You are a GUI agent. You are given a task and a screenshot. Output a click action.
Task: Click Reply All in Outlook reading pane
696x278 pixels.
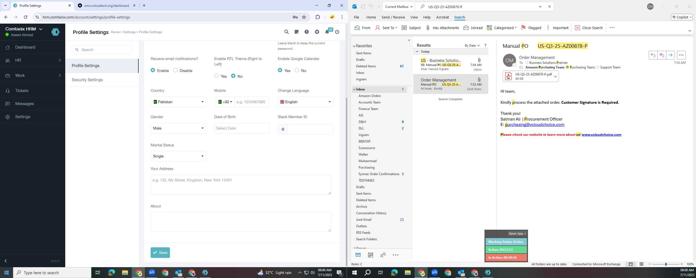pos(662,55)
